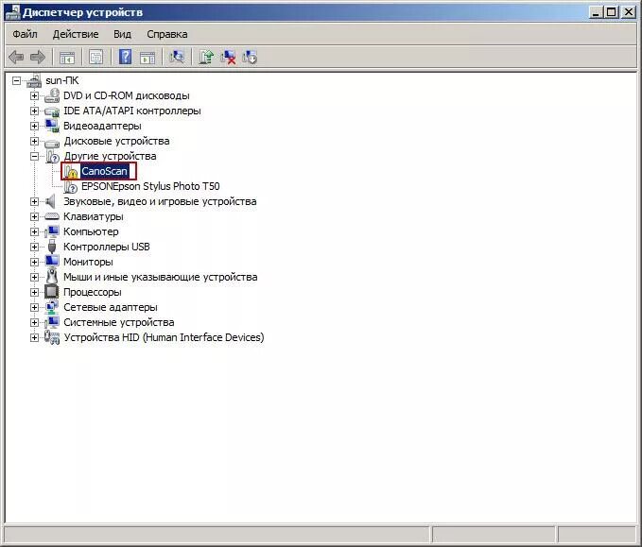Click the Дисковые устройства drive icon

pos(52,142)
